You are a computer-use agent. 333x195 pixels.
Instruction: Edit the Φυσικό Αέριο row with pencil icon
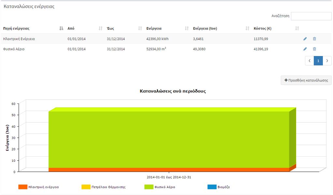[305, 49]
